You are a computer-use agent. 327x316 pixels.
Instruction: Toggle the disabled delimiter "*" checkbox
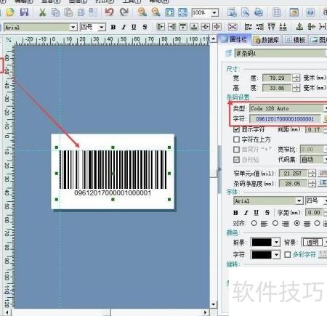click(236, 150)
